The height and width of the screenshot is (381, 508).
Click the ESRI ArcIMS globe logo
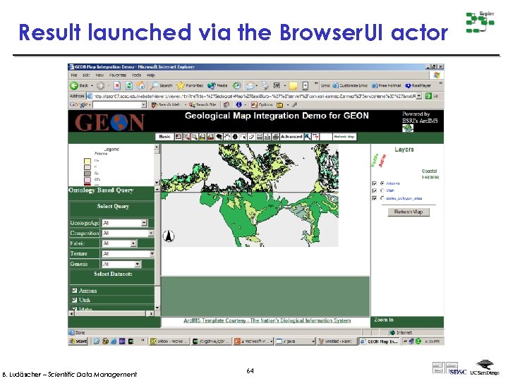click(x=408, y=128)
